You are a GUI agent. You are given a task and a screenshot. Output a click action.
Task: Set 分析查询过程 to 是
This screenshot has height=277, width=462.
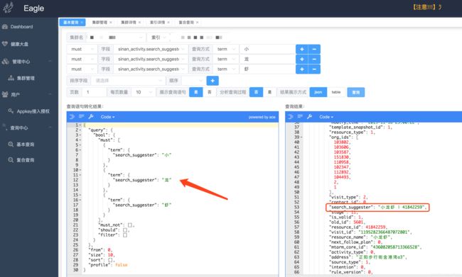coord(269,92)
